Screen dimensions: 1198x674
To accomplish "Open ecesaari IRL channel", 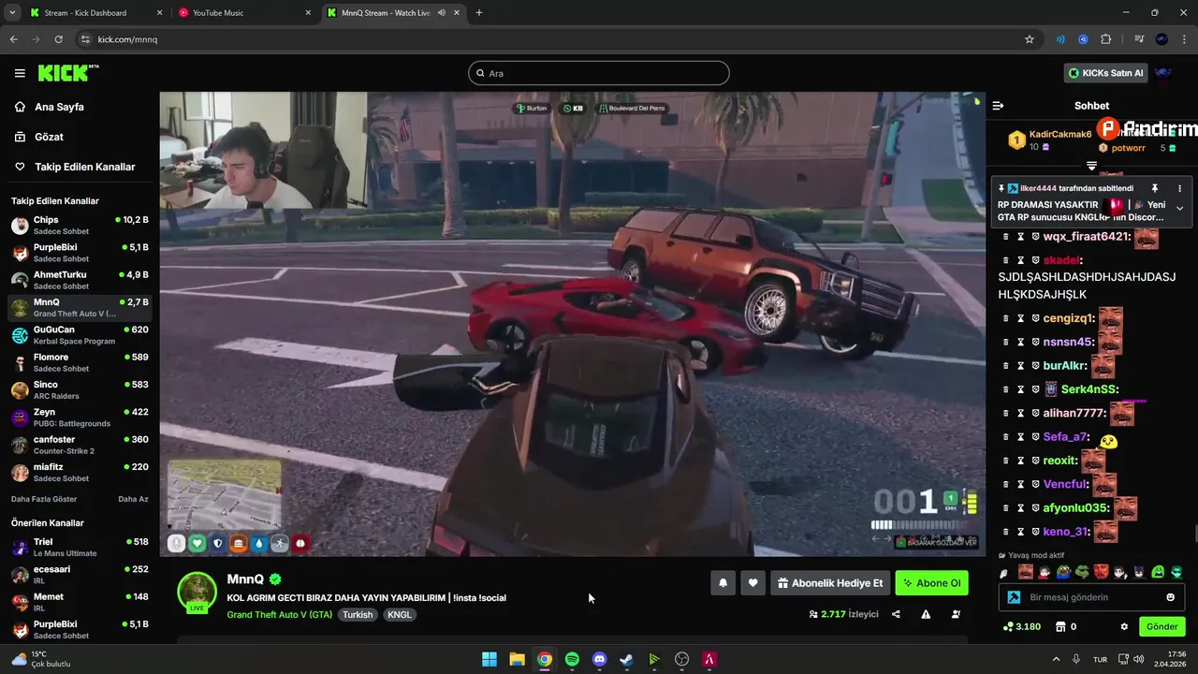I will (80, 575).
